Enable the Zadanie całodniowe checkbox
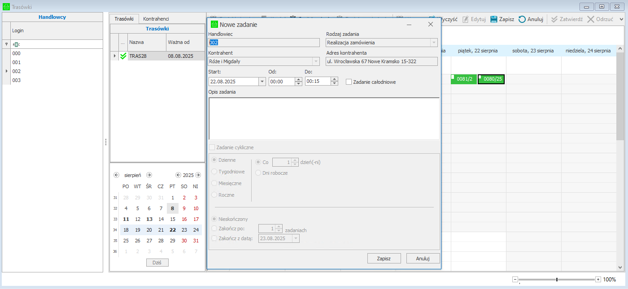This screenshot has height=289, width=628. [x=349, y=82]
